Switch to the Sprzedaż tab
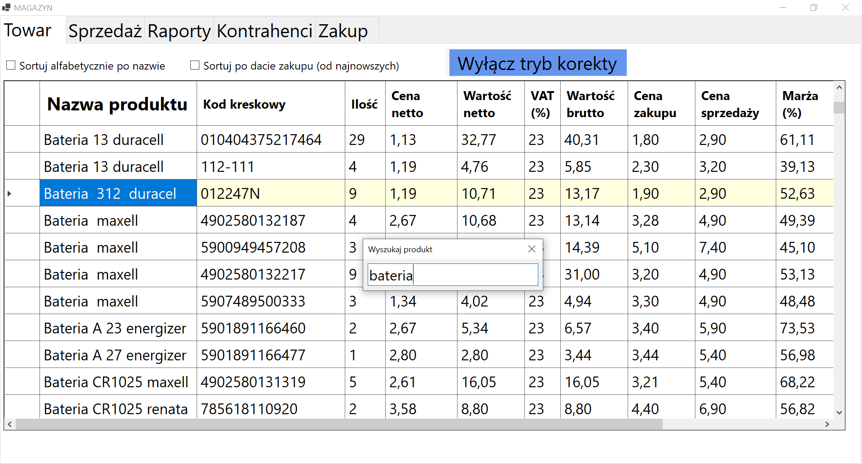Viewport: 862px width, 464px height. coord(105,31)
